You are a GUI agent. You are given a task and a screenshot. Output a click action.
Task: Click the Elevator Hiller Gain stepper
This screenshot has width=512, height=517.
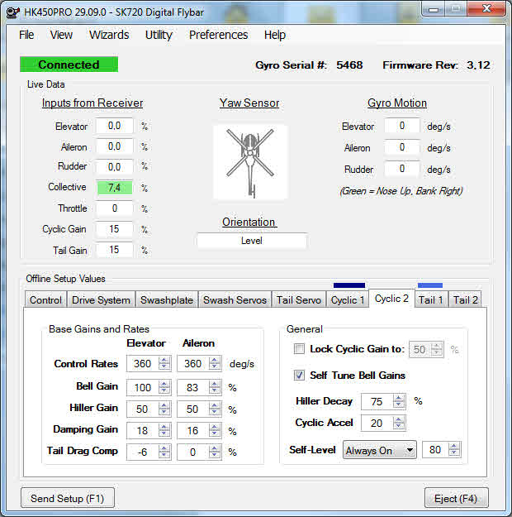pyautogui.click(x=164, y=409)
